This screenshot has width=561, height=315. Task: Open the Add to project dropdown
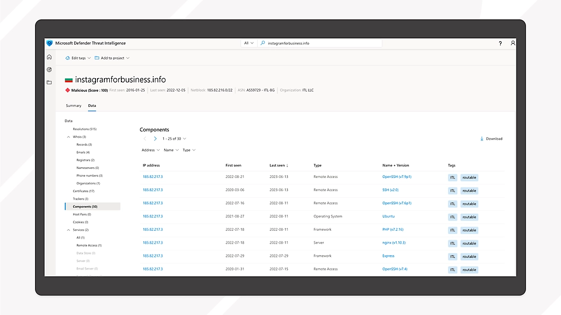point(112,58)
